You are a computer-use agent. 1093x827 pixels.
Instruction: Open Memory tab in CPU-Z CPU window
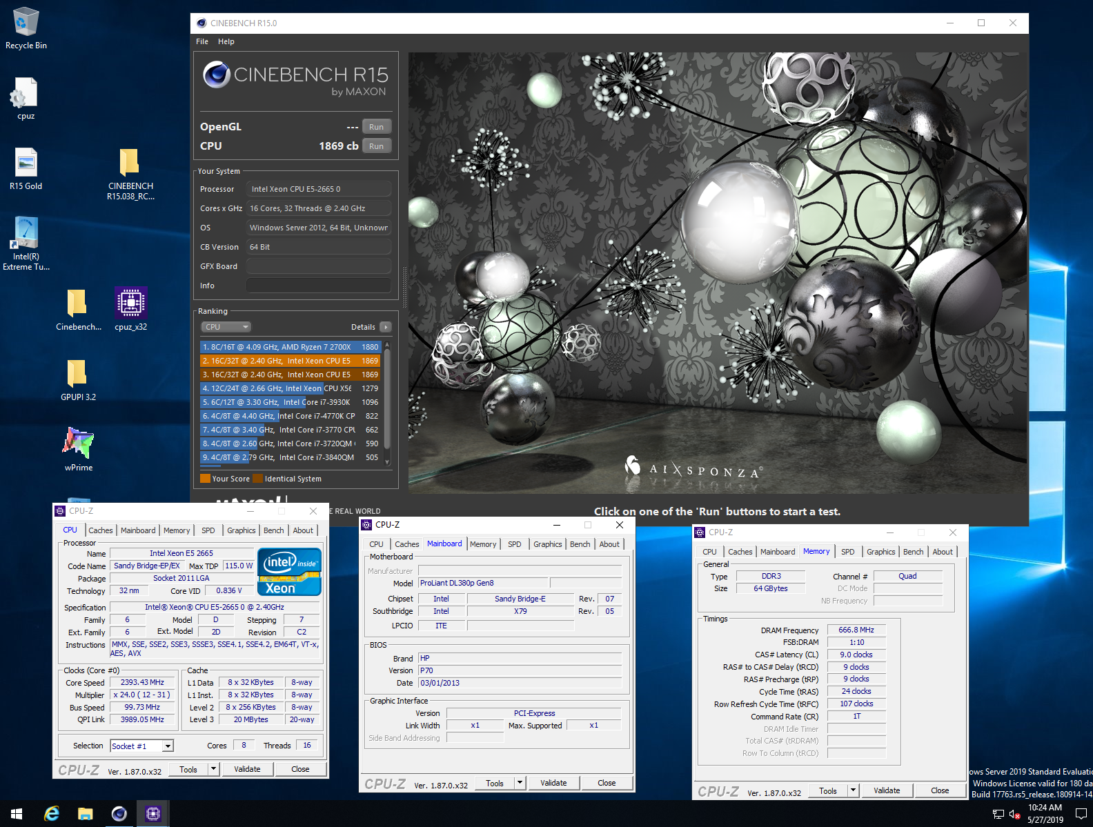[x=177, y=530]
